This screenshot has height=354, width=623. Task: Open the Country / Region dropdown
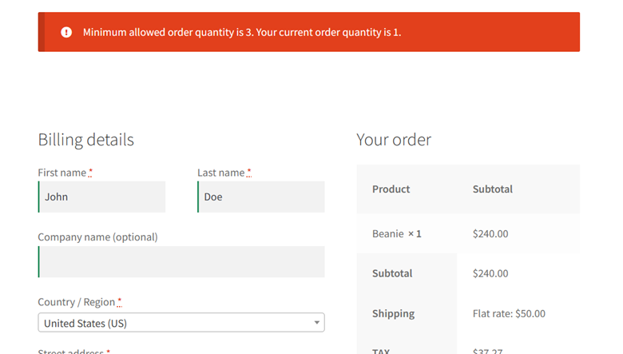click(x=181, y=323)
